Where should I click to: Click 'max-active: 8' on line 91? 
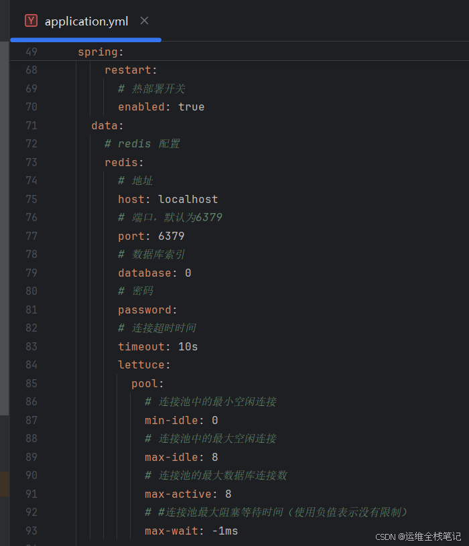188,494
